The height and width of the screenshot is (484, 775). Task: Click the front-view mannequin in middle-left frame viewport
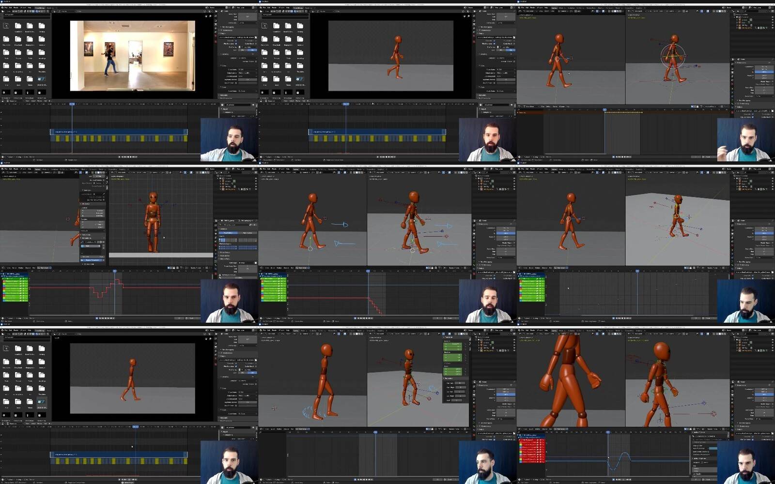coord(153,222)
